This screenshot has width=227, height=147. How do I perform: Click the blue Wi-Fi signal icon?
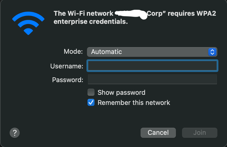click(28, 23)
